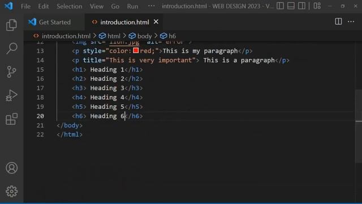Open the Run menu

click(x=132, y=6)
